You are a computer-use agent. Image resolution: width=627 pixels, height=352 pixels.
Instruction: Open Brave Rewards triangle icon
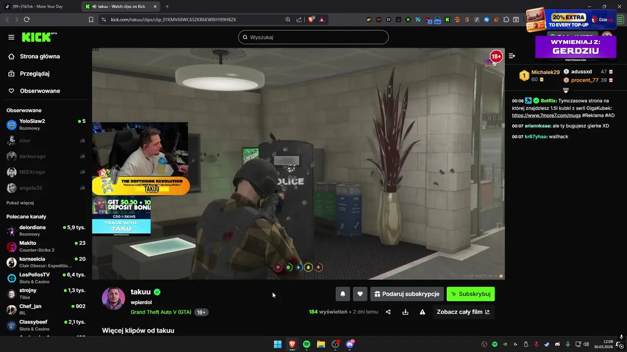322,20
